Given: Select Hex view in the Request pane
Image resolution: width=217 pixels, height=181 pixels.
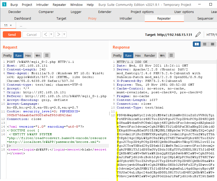Looking at the screenshot, I should [x=28, y=55].
